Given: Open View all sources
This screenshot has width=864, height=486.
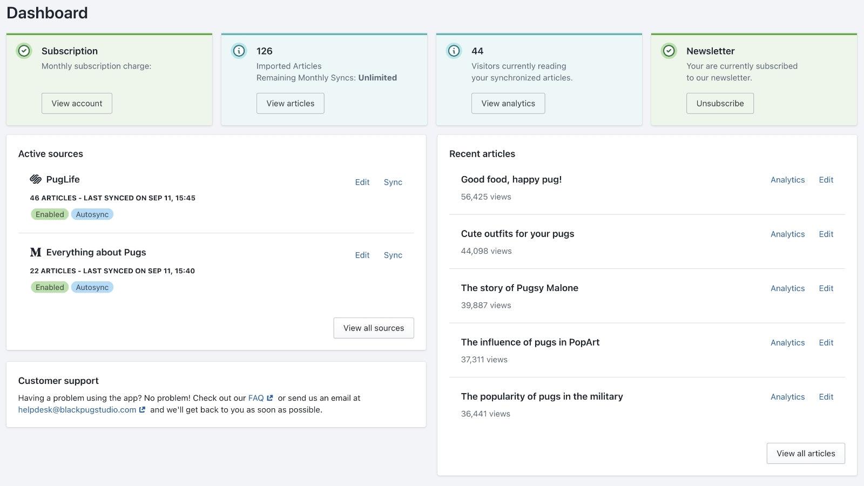Looking at the screenshot, I should (x=373, y=328).
